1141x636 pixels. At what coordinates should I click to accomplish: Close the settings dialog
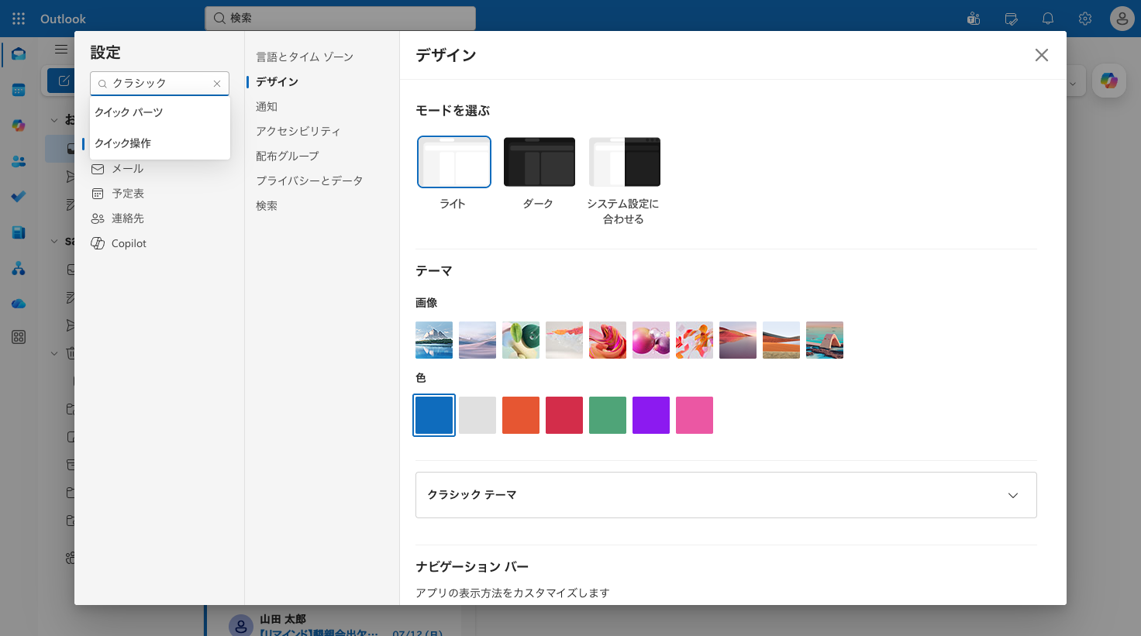click(x=1042, y=55)
